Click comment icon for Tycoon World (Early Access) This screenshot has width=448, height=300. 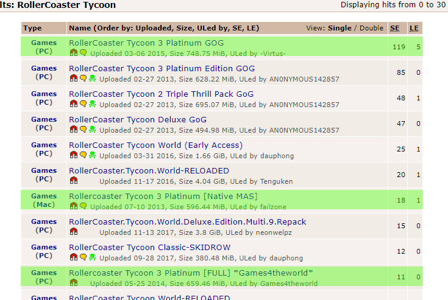[x=83, y=155]
